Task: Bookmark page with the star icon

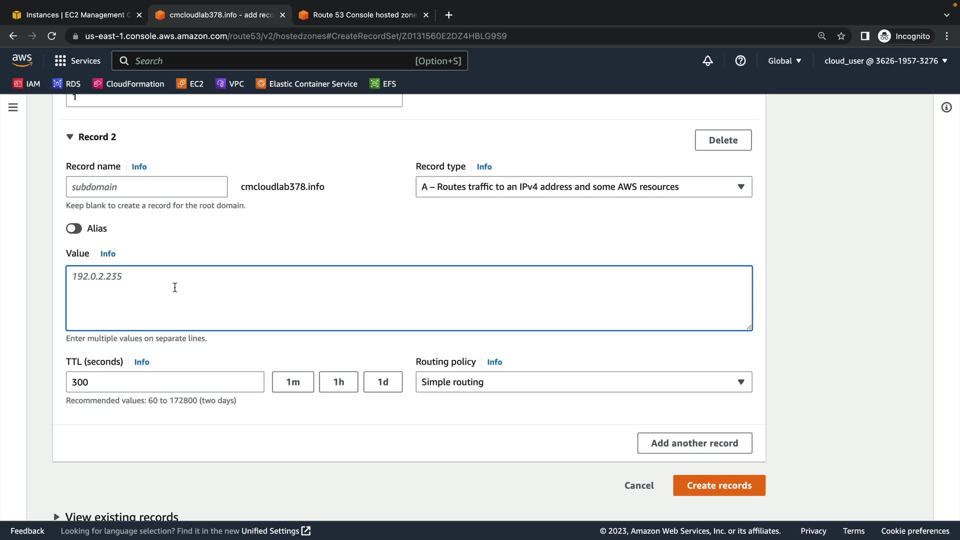Action: click(841, 36)
